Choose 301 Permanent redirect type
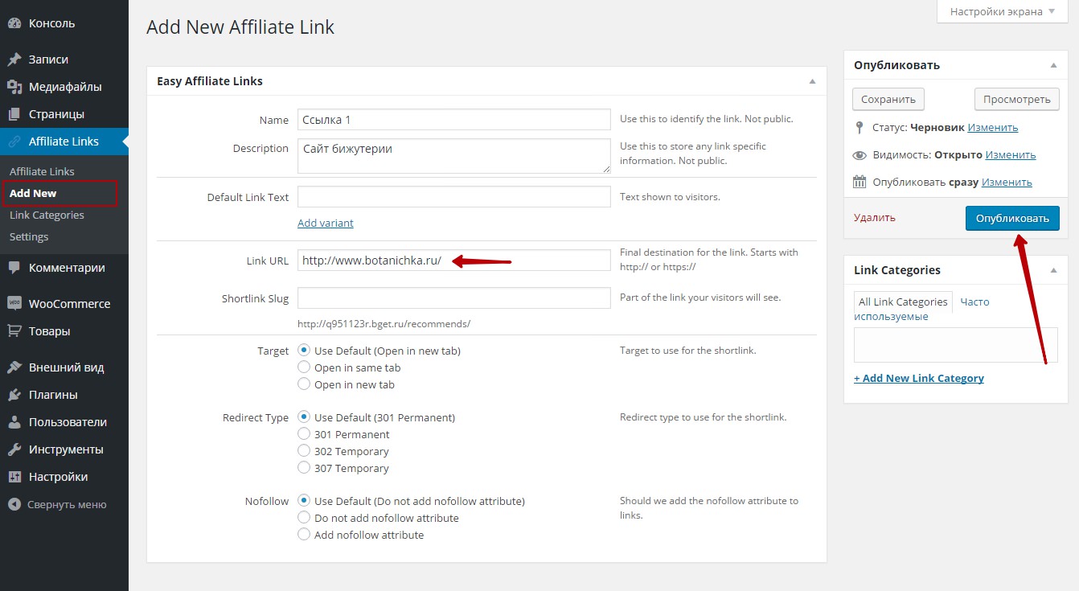This screenshot has height=591, width=1079. pyautogui.click(x=304, y=434)
